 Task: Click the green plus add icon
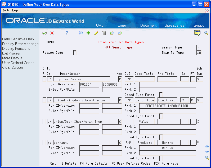point(88,33)
